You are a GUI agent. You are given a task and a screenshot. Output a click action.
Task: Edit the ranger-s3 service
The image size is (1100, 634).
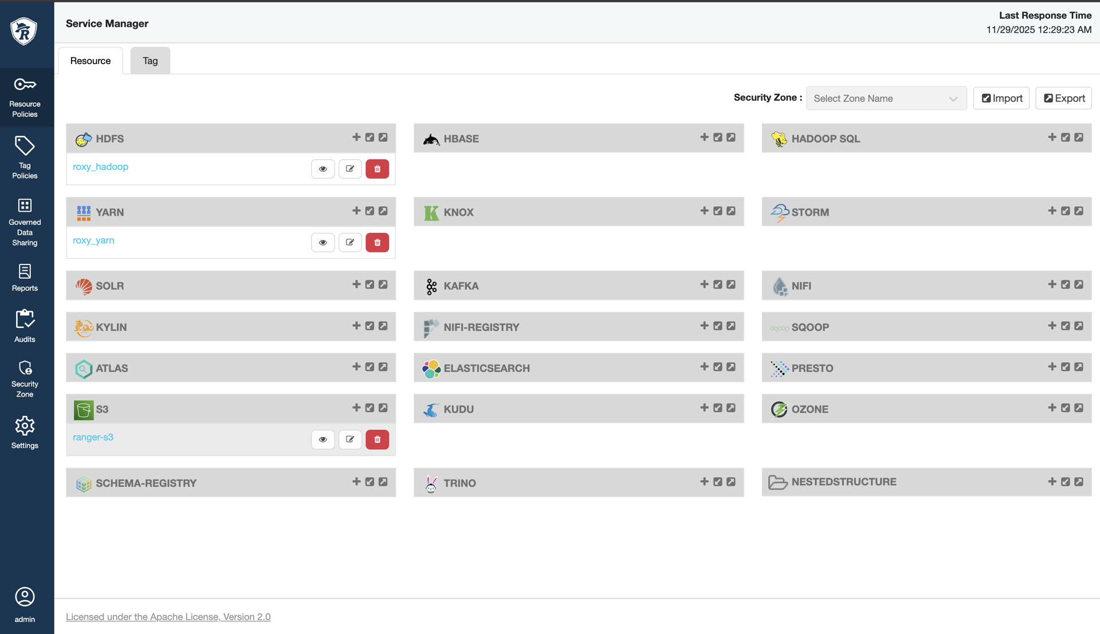pyautogui.click(x=350, y=439)
